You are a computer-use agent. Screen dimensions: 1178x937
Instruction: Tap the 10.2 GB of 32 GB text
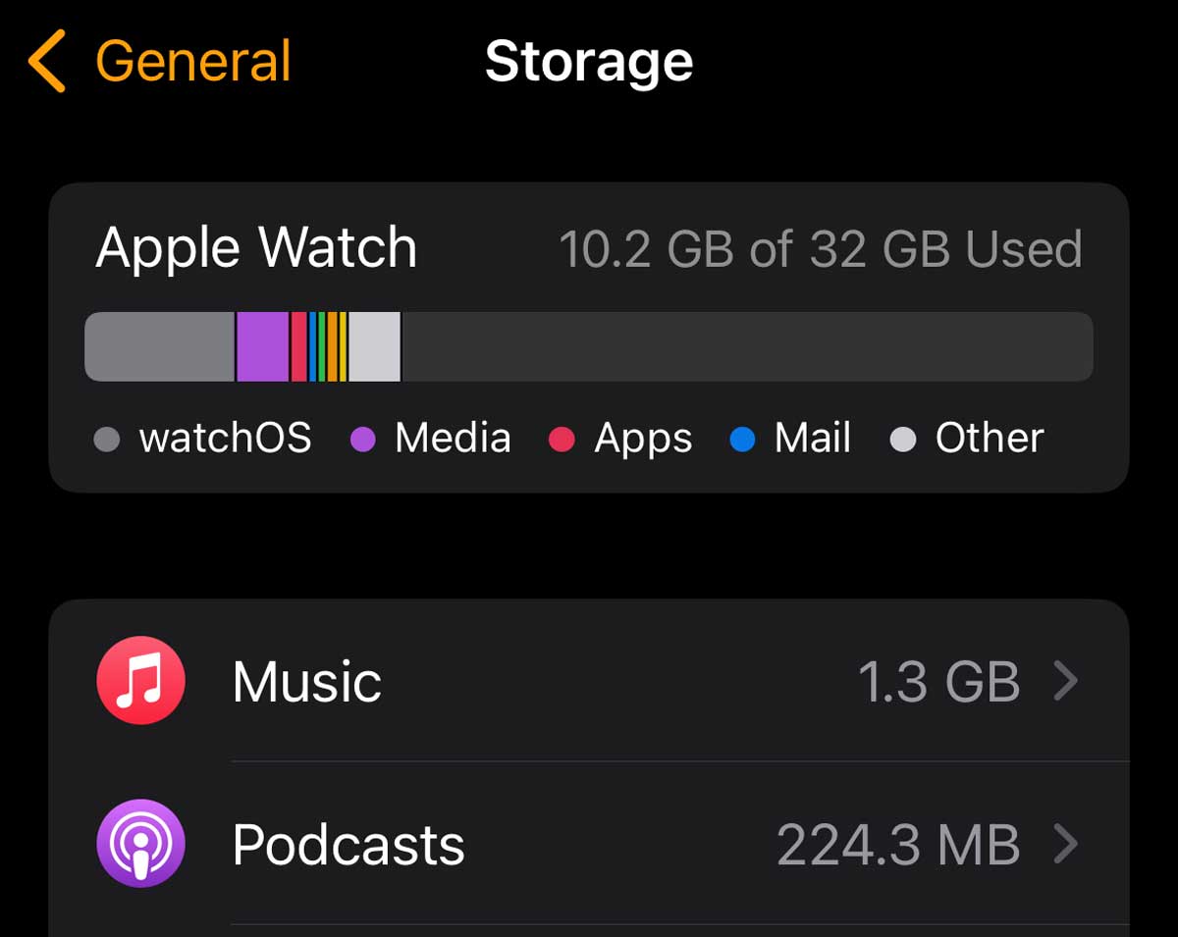click(822, 249)
